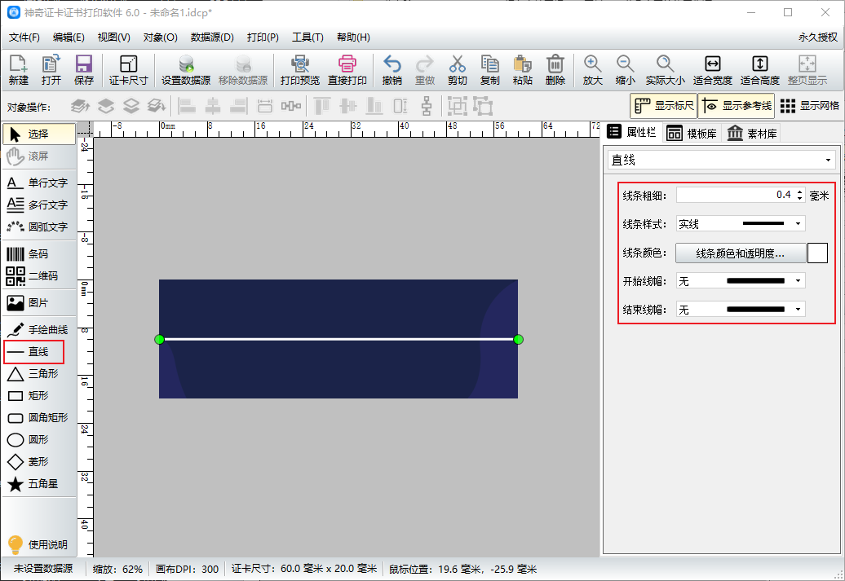Click the white line on canvas
This screenshot has height=581, width=845.
click(x=338, y=339)
